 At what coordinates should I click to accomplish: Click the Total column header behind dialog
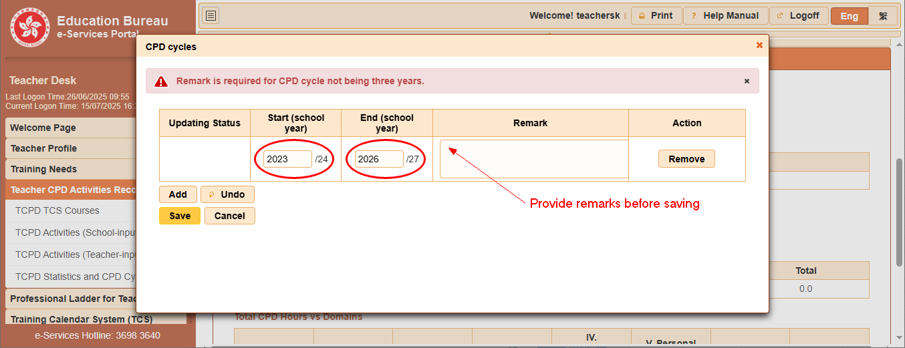point(806,271)
